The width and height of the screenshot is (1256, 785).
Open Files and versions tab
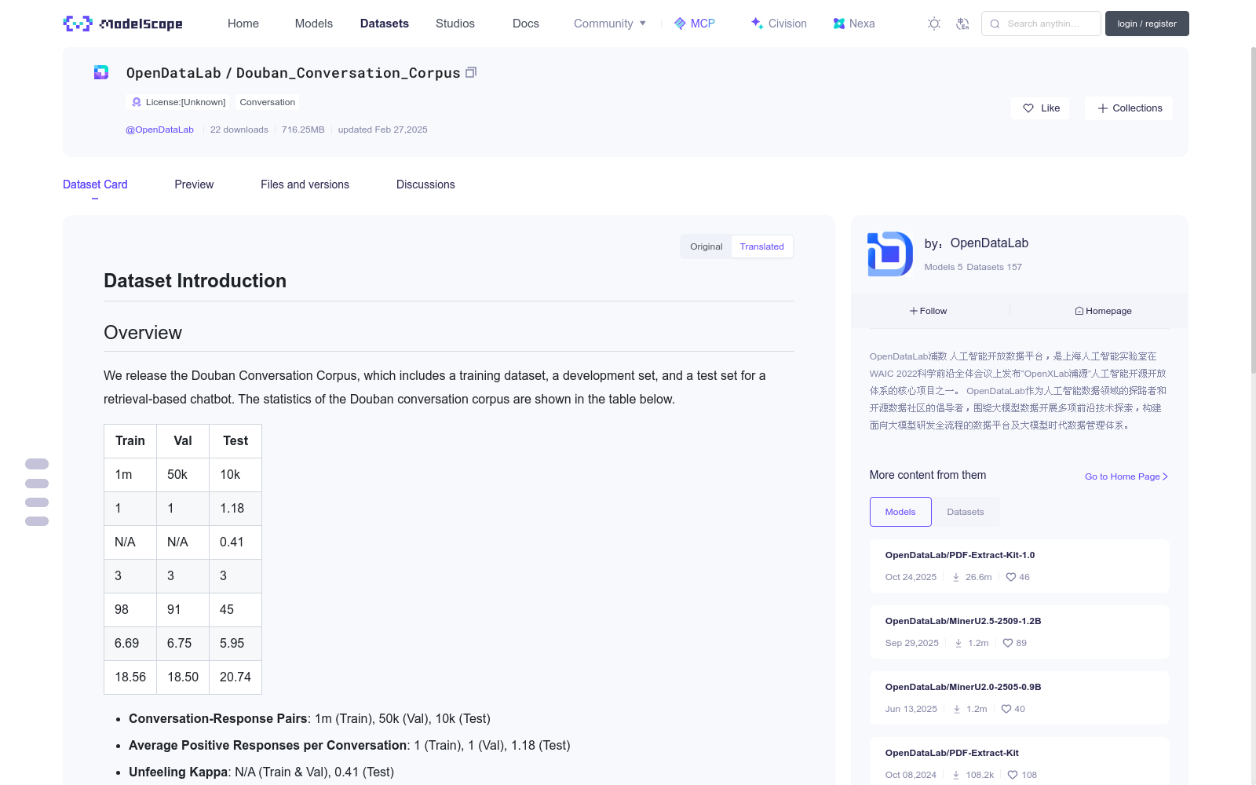[x=305, y=184]
